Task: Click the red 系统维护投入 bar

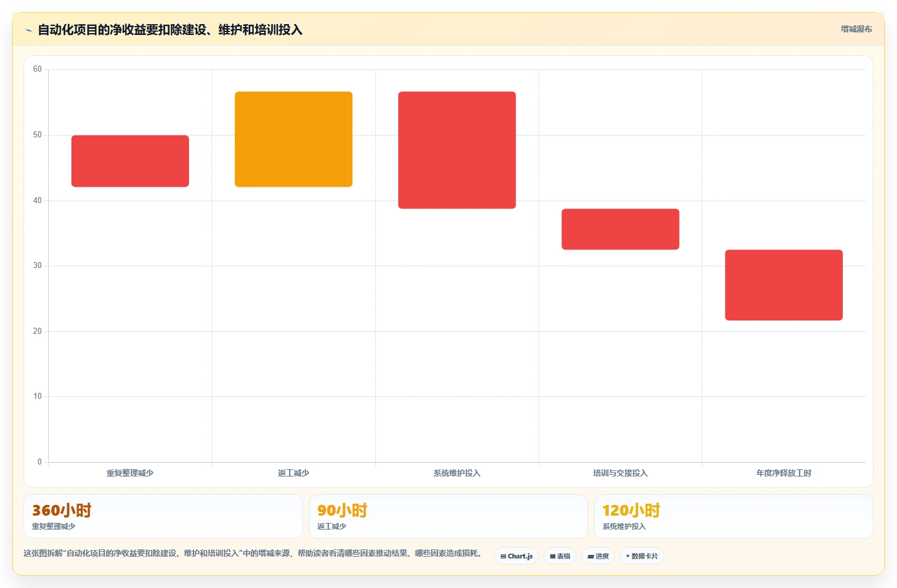Action: coord(457,150)
